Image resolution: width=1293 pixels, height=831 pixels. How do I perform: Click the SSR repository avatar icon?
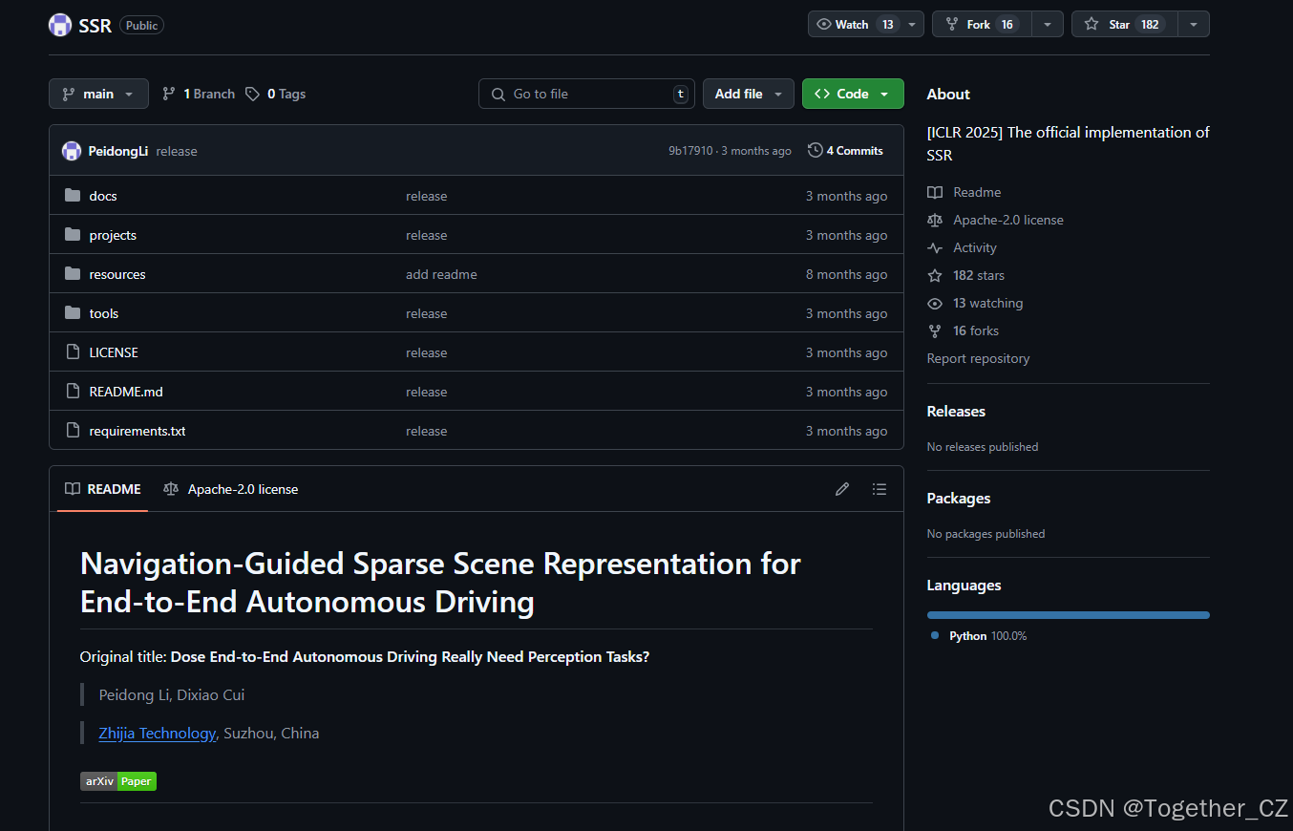click(x=60, y=25)
